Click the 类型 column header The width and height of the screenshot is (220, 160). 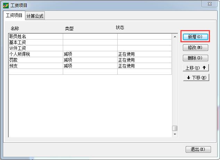point(69,28)
